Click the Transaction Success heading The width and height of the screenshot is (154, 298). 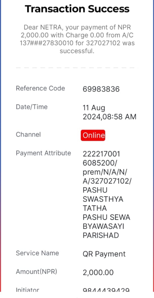(x=77, y=9)
